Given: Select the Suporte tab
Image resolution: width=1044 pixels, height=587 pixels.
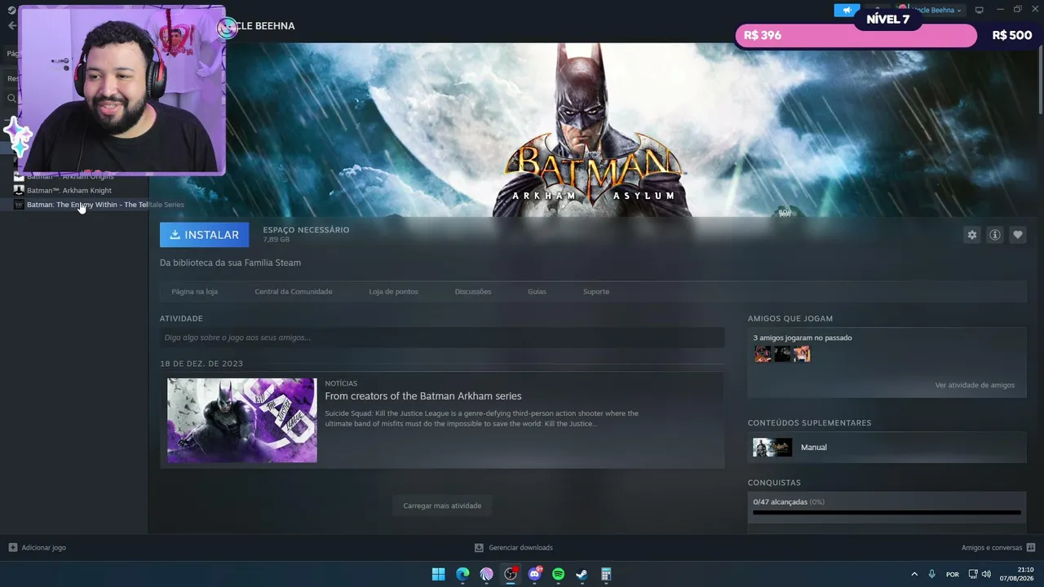Looking at the screenshot, I should [596, 292].
